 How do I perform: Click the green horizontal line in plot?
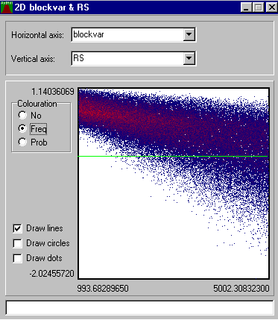(173, 156)
